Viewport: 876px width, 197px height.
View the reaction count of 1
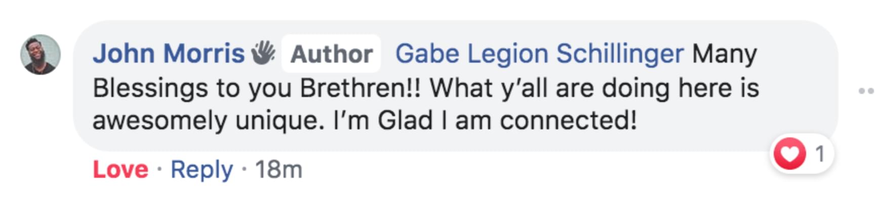click(820, 154)
